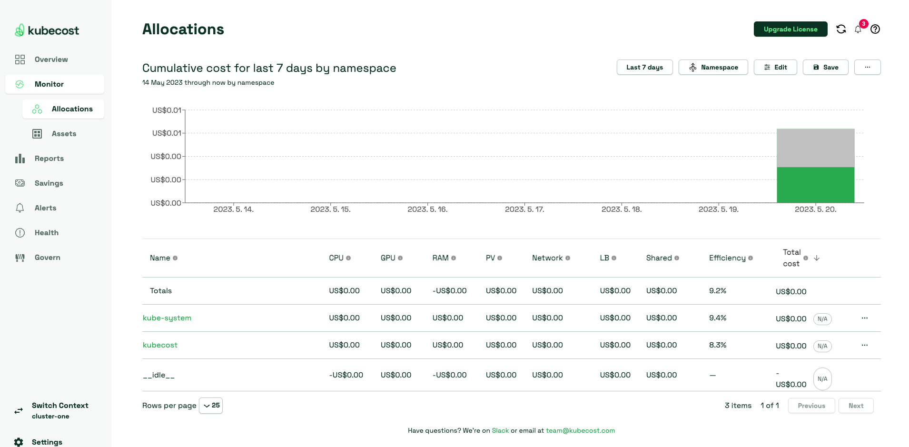Screen dimensions: 909x447
Task: Click the gray bar segment for 2023. 5. 20.
Action: [815, 148]
